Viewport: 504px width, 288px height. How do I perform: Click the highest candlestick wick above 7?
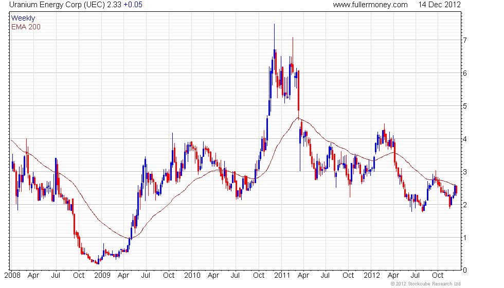pos(274,36)
